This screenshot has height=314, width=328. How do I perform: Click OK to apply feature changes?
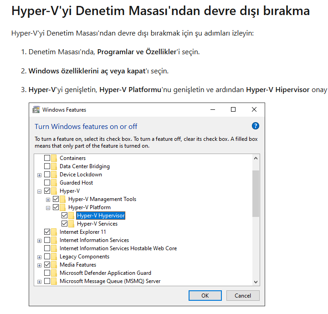pos(205,295)
